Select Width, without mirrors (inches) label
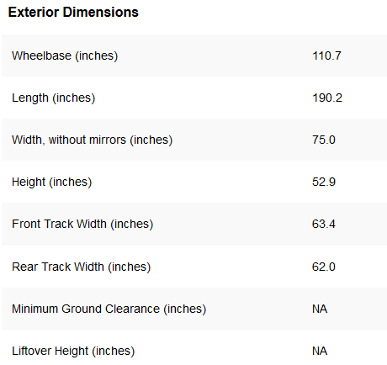This screenshot has height=365, width=387. click(x=92, y=140)
